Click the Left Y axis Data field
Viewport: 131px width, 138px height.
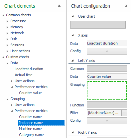(107, 76)
